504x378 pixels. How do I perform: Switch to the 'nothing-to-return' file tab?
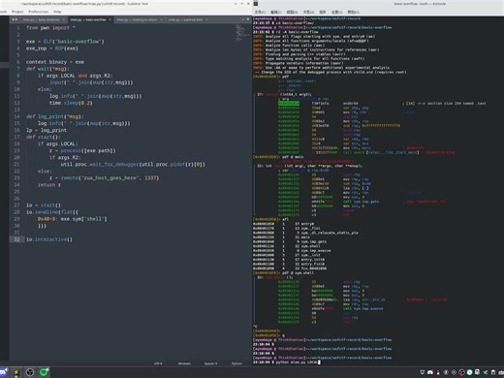click(137, 19)
